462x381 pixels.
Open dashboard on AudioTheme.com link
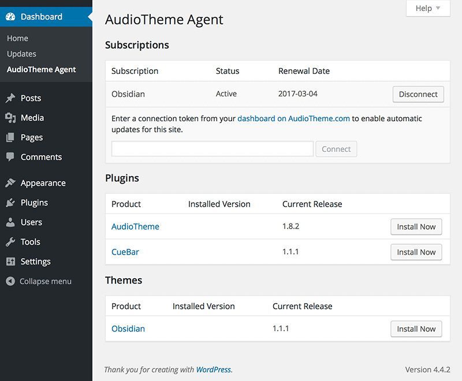[x=293, y=119]
